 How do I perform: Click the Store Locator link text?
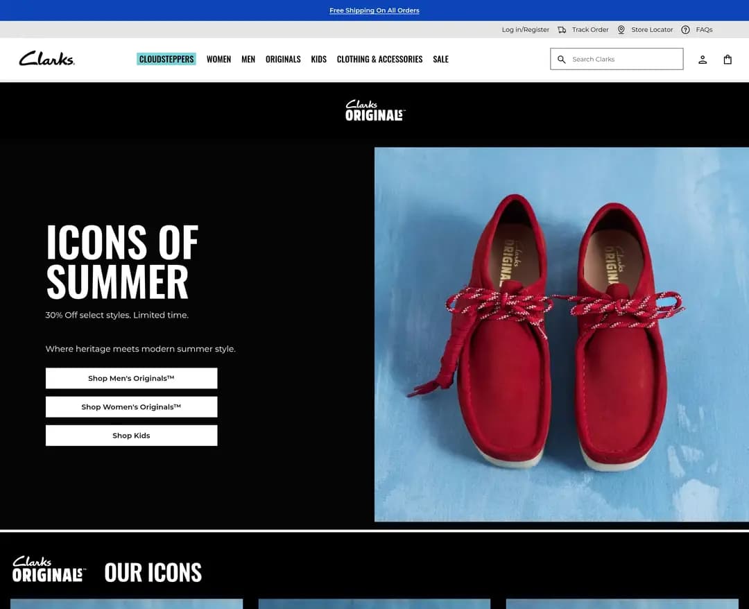tap(652, 30)
